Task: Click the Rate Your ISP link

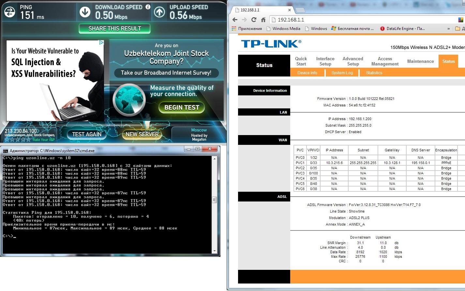Action: coord(43,140)
